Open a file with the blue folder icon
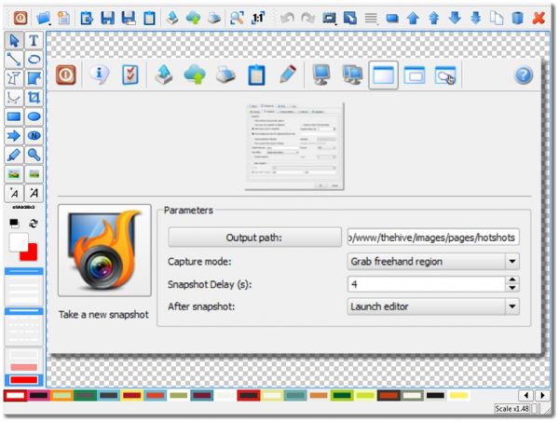 click(x=43, y=18)
